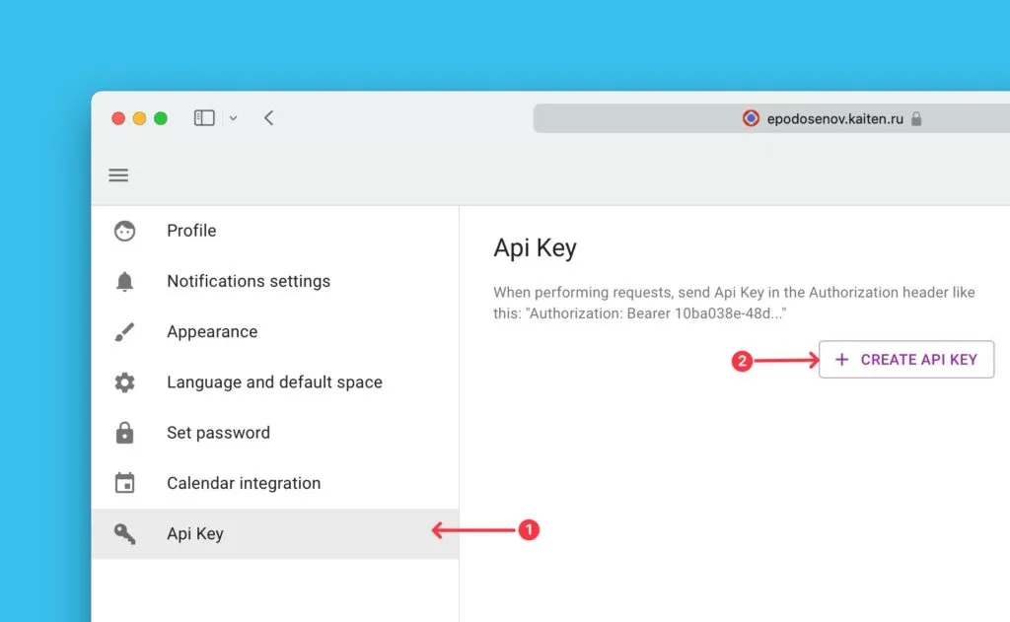Click the key icon in sidebar

[x=124, y=534]
